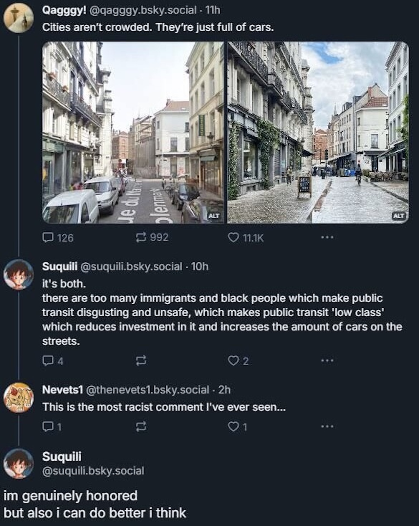Reply to Suquili's 'it's both' comment
The image size is (419, 526).
pos(48,361)
